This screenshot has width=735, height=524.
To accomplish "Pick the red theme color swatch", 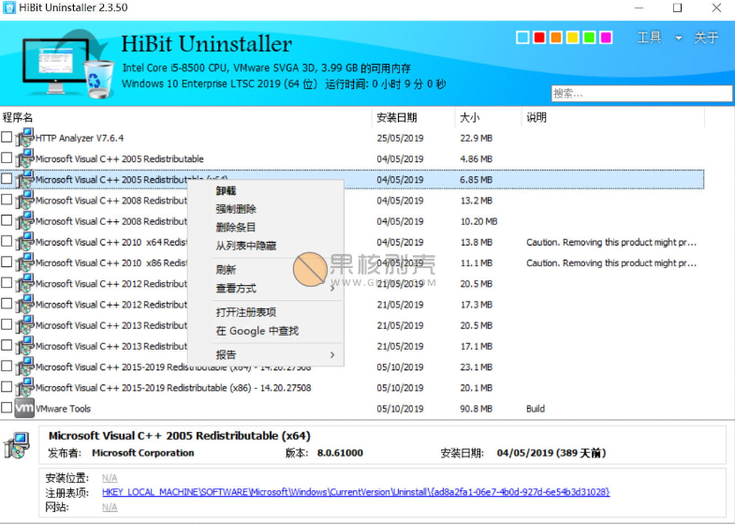I will (x=539, y=37).
